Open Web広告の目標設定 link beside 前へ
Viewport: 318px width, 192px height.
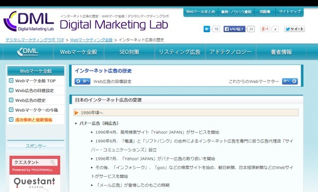pos(113,82)
